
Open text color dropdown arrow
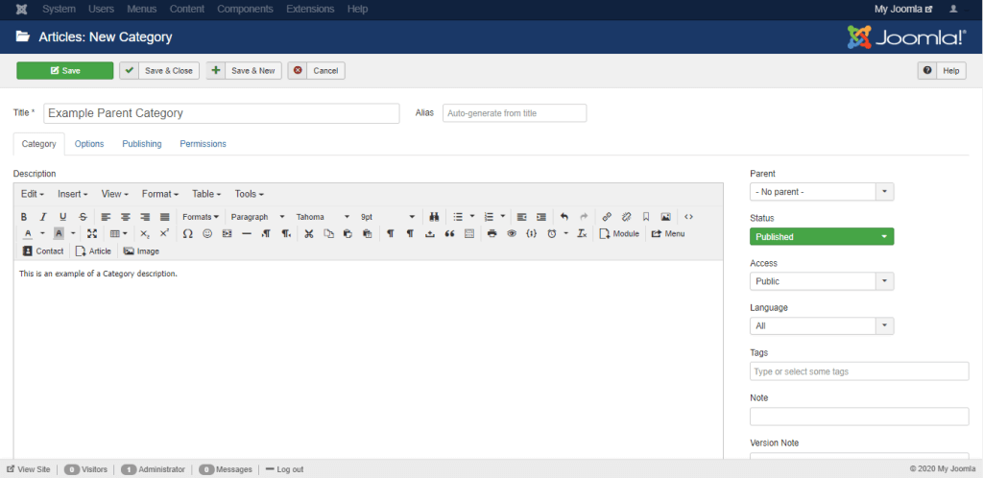[x=42, y=233]
